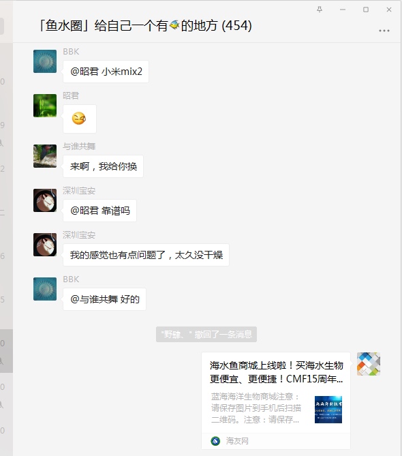Screen dimensions: 402x456
Task: Click the @昭君 小米mix2 message
Action: click(106, 72)
